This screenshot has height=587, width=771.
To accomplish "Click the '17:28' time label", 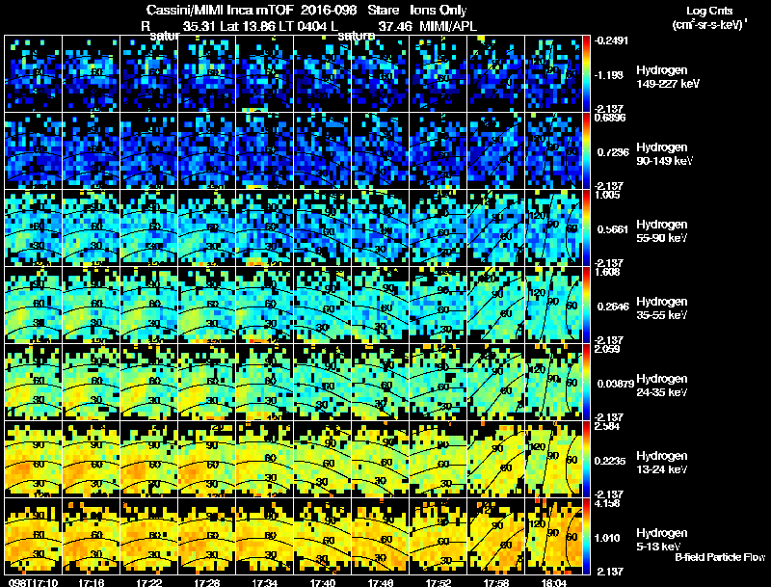I will [x=207, y=582].
